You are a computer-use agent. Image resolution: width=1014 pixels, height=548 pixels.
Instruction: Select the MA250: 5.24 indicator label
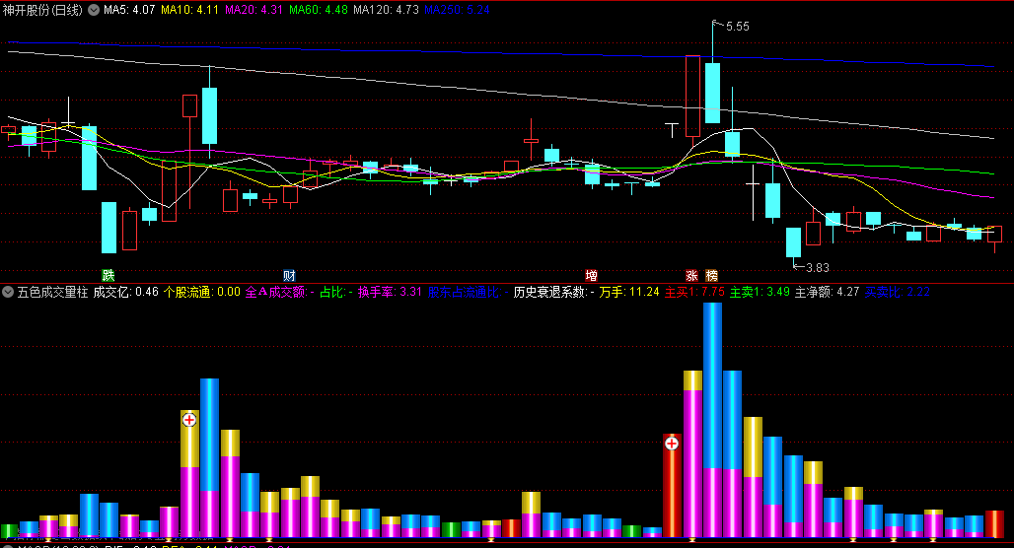[458, 10]
